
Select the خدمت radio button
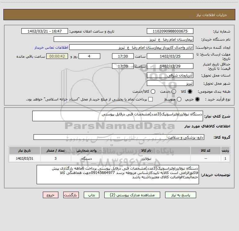(174, 91)
